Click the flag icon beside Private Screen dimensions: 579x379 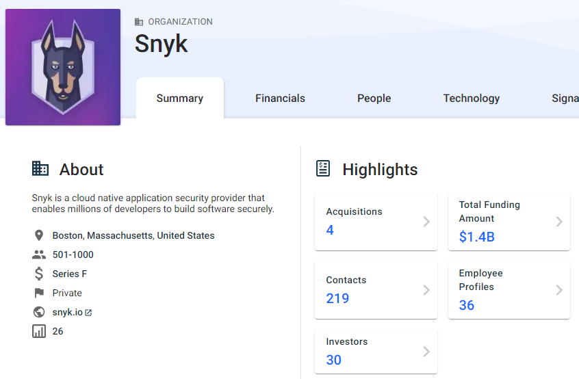39,293
